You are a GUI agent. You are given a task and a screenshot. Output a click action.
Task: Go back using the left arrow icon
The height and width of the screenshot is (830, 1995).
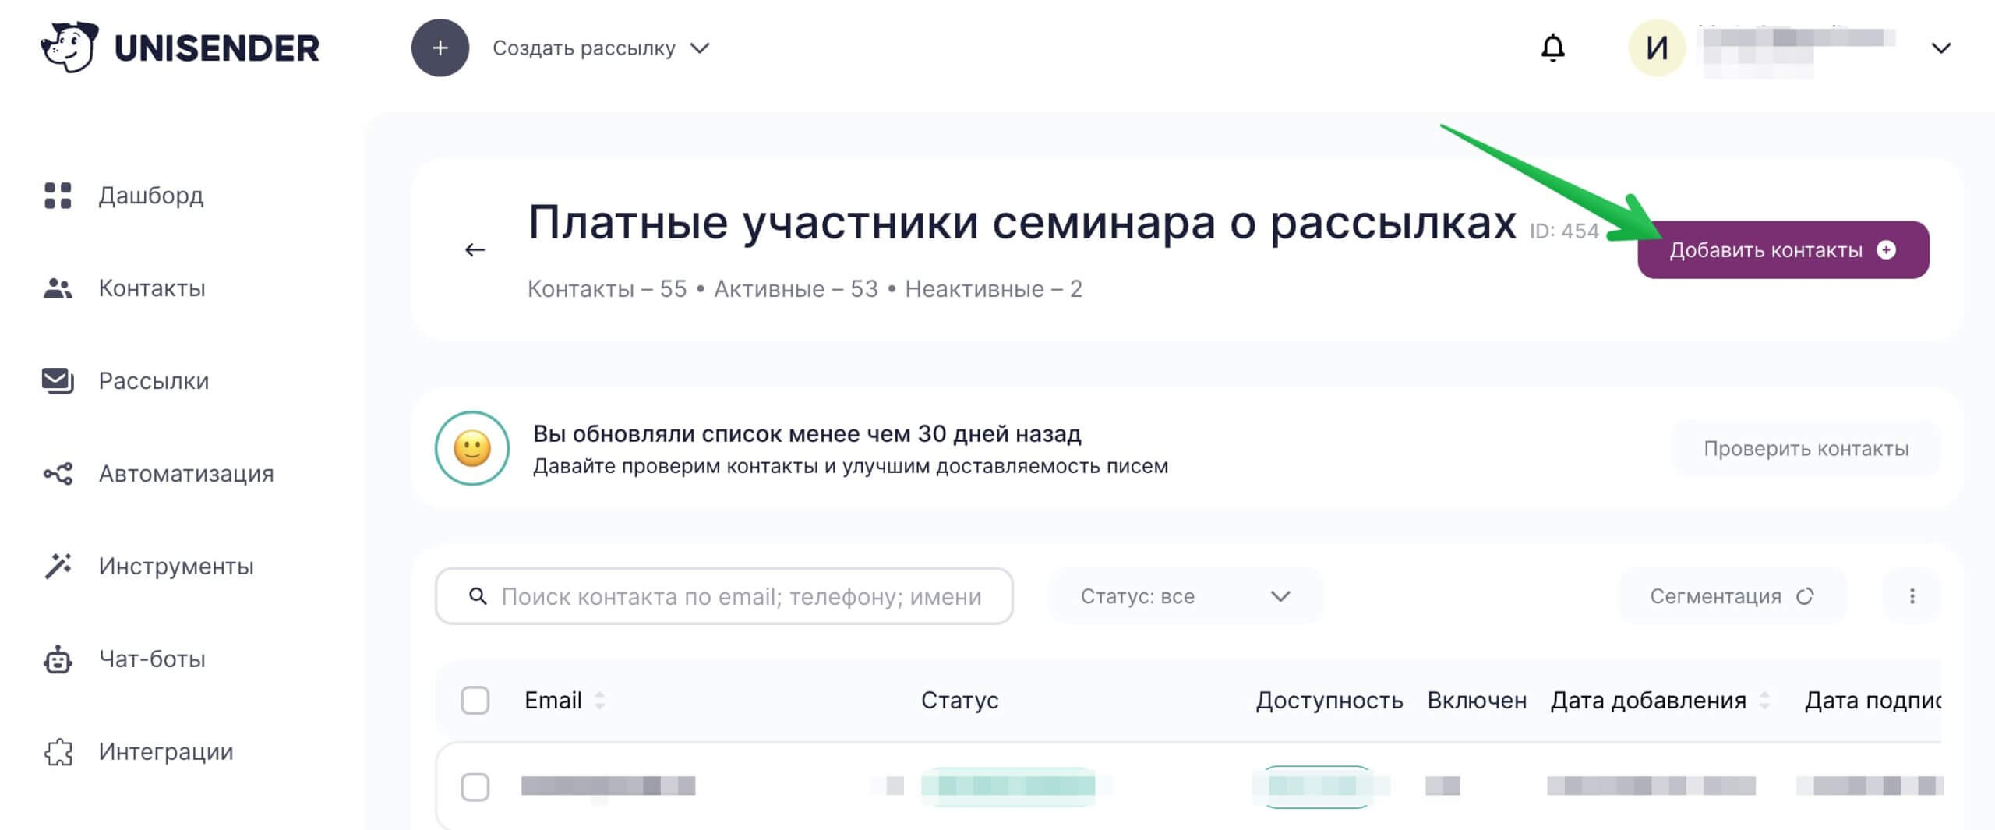point(475,249)
